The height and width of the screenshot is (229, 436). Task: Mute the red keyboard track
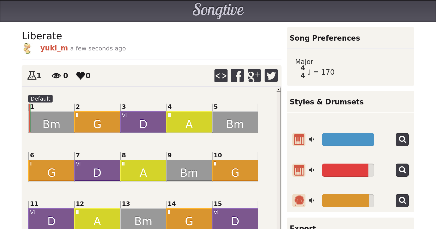(311, 170)
